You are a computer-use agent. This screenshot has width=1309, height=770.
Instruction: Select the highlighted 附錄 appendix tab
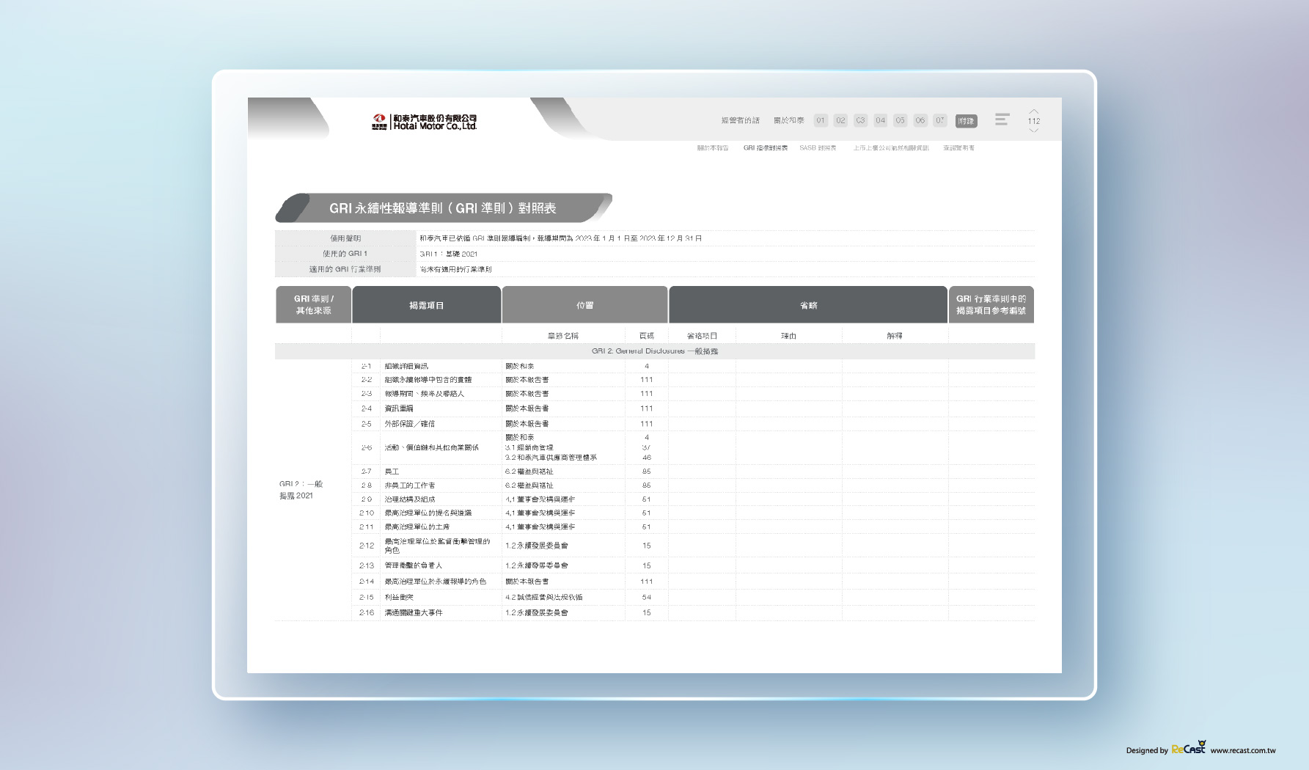click(x=966, y=121)
